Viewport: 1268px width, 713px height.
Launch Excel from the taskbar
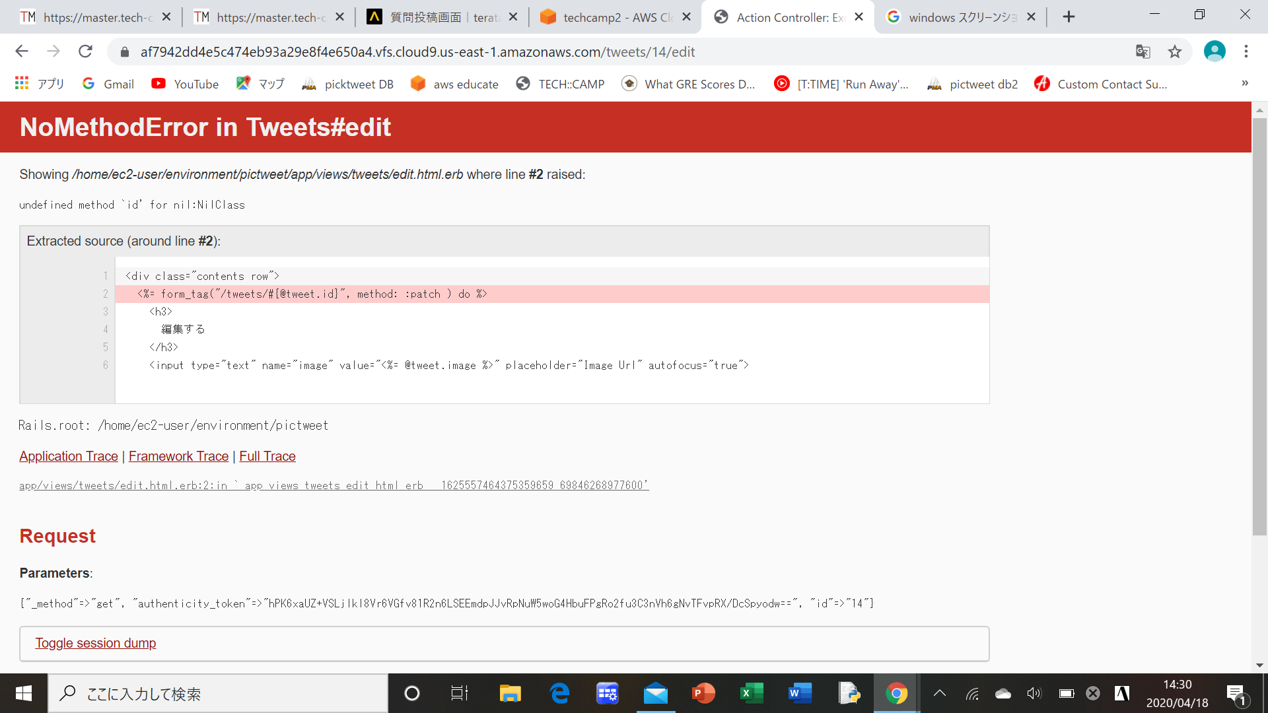(752, 693)
